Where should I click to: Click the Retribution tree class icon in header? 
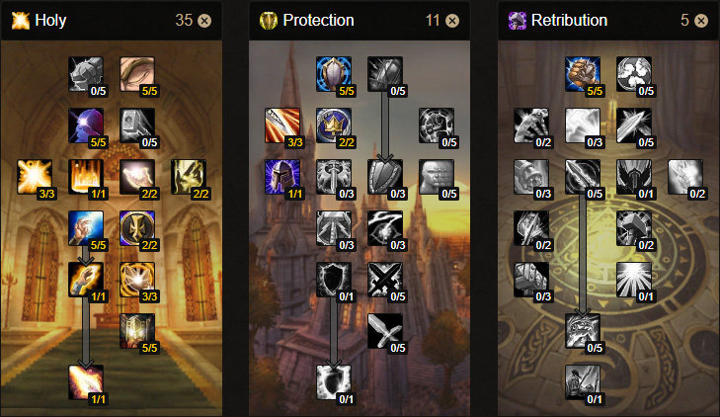click(518, 21)
